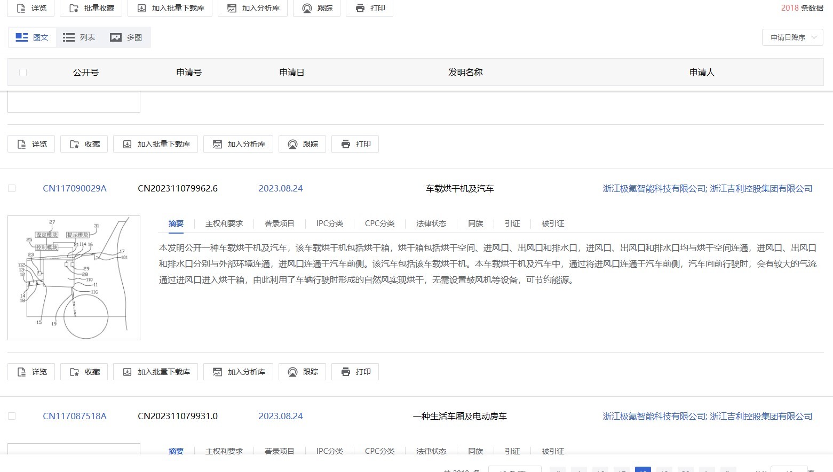Viewport: 833px width, 472px height.
Task: Click 打印 in the top batch toolbar
Action: [369, 8]
